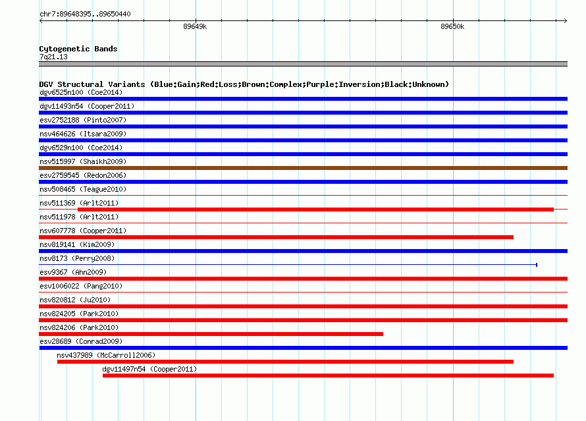Click the chr7:89648395..89650440 coordinates text
The height and width of the screenshot is (421, 586).
point(85,14)
